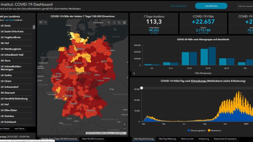Select LK Schwäbisch Hall in the list

point(16,55)
